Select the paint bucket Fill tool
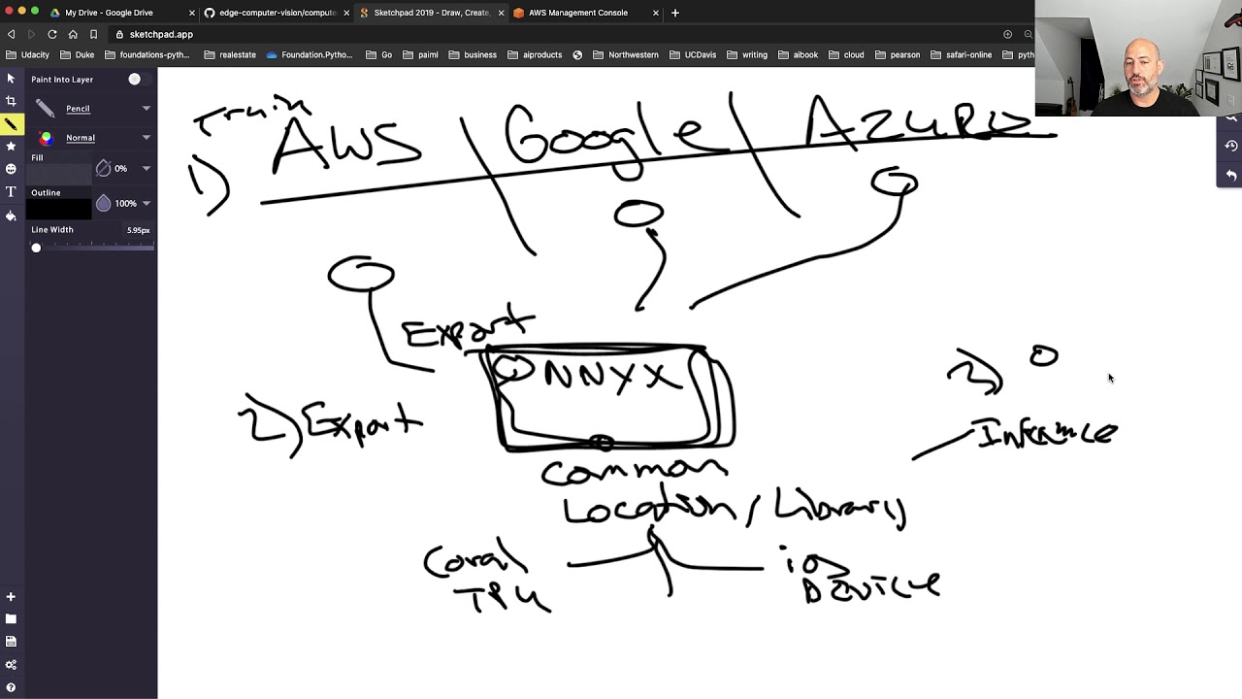Viewport: 1242px width, 699px height. tap(11, 216)
